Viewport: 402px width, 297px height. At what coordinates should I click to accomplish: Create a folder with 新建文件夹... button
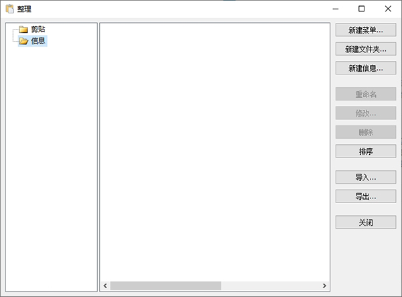(x=366, y=49)
